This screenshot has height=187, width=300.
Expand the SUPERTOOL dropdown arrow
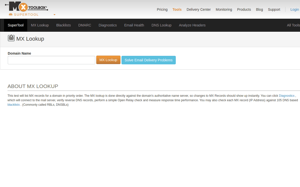54,14
